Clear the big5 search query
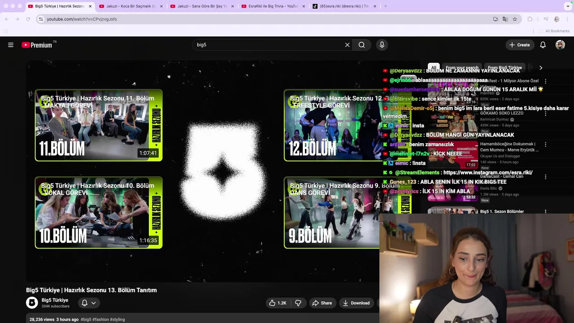This screenshot has height=323, width=574. point(347,45)
